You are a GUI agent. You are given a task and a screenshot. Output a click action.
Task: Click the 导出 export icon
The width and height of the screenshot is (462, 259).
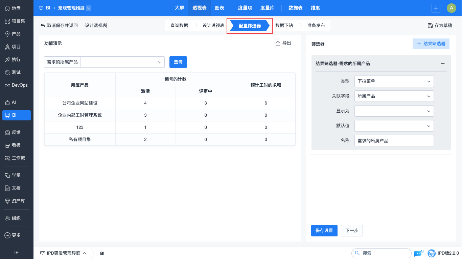tap(278, 43)
